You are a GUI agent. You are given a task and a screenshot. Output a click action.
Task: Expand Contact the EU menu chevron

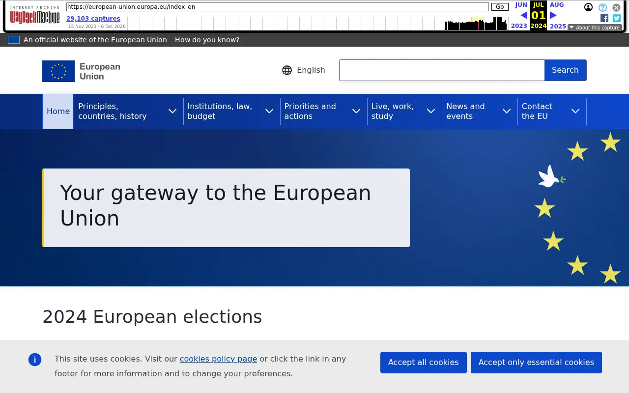[575, 111]
